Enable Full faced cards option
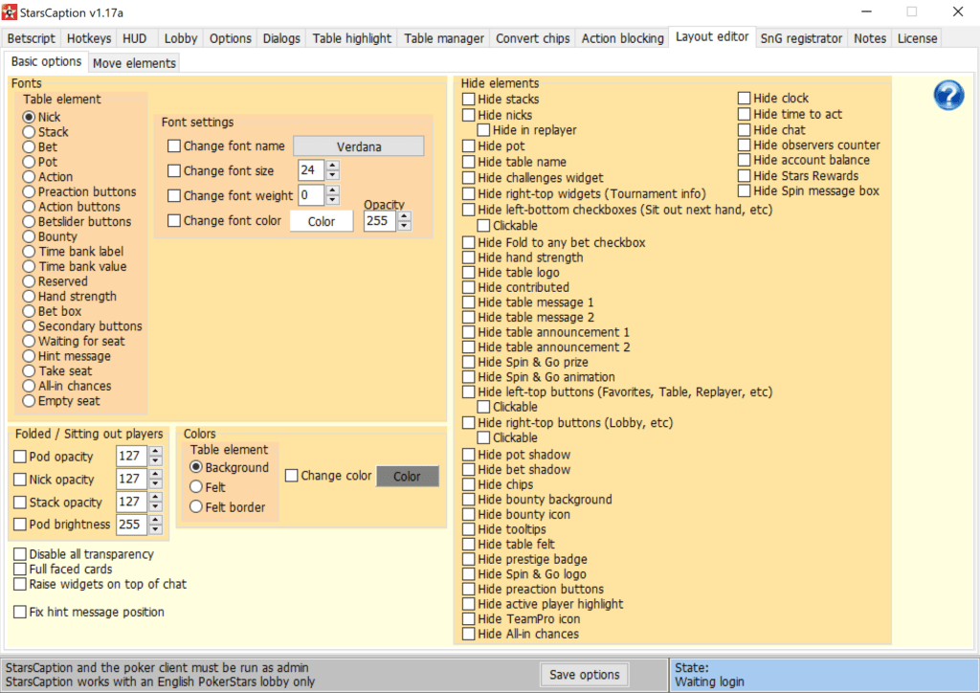The width and height of the screenshot is (980, 693). click(x=20, y=570)
